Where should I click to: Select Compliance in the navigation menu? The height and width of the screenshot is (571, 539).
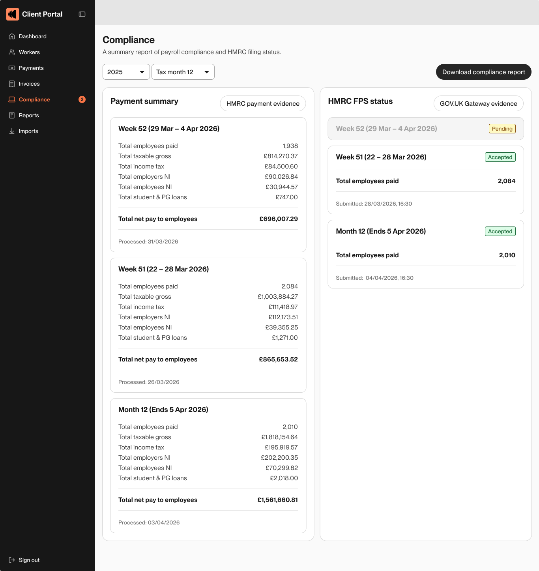tap(34, 99)
